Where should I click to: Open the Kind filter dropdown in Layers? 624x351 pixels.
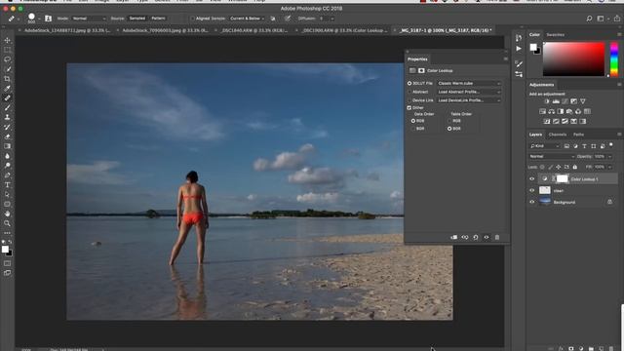pos(544,146)
